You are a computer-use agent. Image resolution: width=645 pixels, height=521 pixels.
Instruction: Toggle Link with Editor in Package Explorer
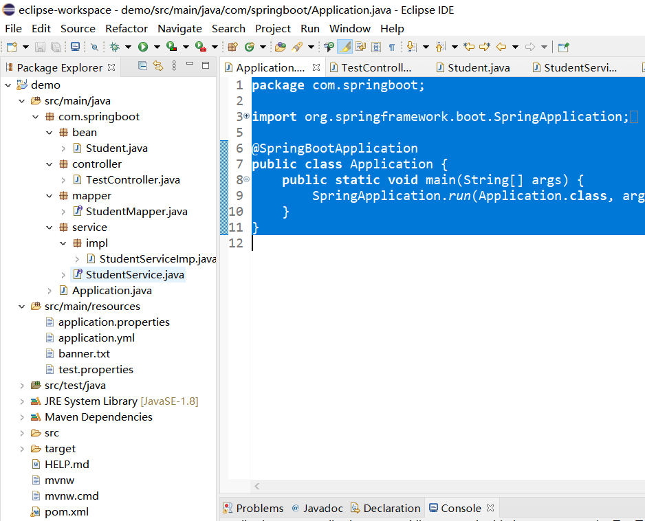158,66
